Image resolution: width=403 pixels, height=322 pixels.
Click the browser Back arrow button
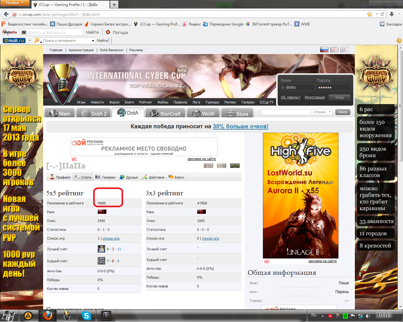(6, 14)
